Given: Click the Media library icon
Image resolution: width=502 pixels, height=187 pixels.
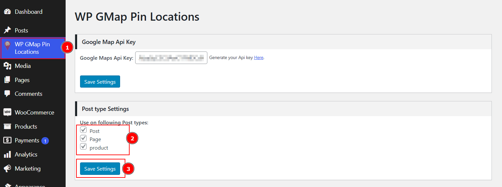Looking at the screenshot, I should coord(7,66).
